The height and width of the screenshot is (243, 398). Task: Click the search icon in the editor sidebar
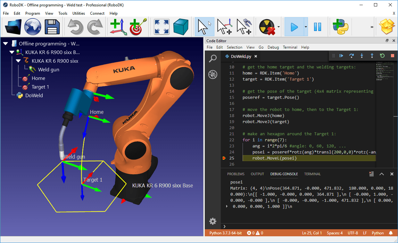pos(212,59)
